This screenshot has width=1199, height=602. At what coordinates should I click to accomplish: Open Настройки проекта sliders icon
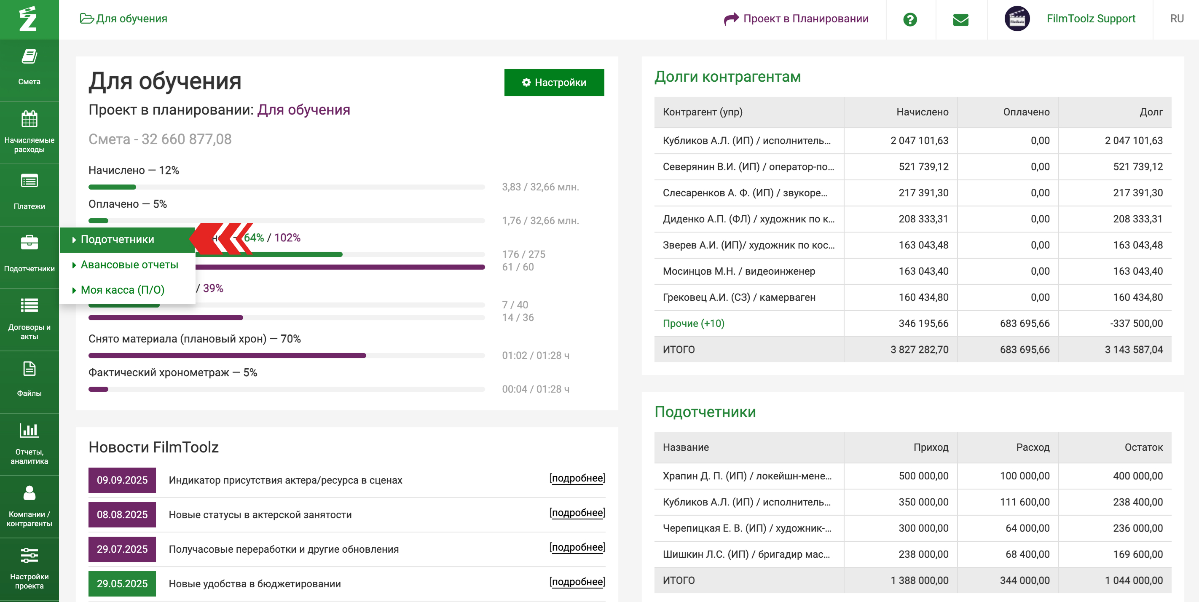click(30, 555)
